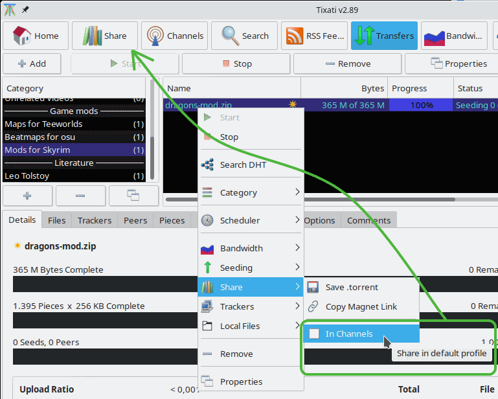Image resolution: width=498 pixels, height=399 pixels.
Task: Select Copy Magnet Link
Action: (x=361, y=306)
